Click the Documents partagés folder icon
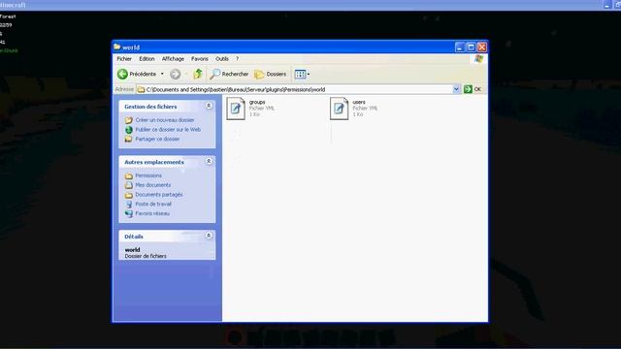This screenshot has width=621, height=349. [129, 195]
